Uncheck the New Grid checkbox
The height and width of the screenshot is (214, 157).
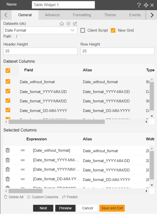tap(113, 30)
